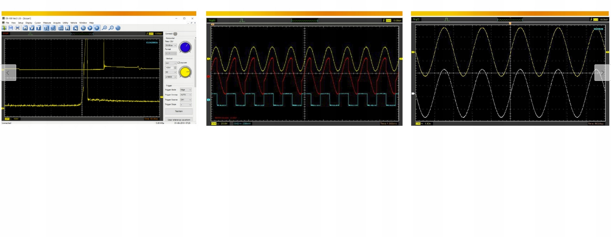Click the Pause acquisition button
This screenshot has width=611, height=237.
point(97,28)
